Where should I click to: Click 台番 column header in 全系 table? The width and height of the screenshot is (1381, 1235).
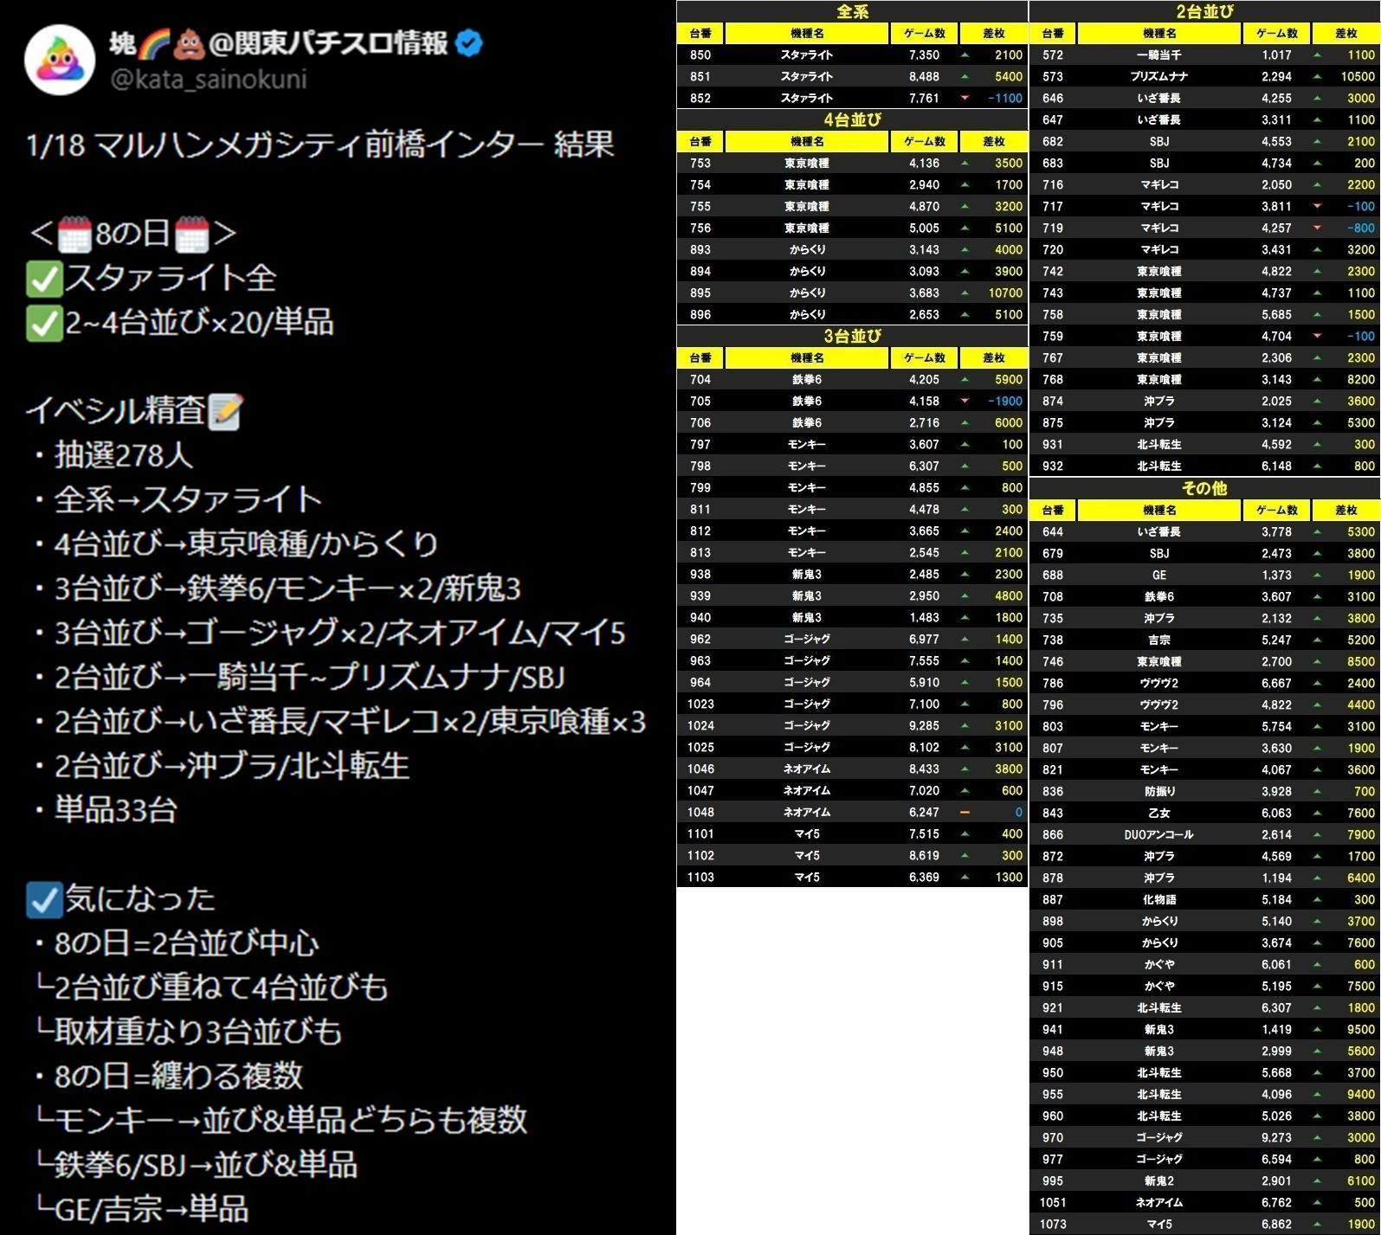(x=700, y=33)
